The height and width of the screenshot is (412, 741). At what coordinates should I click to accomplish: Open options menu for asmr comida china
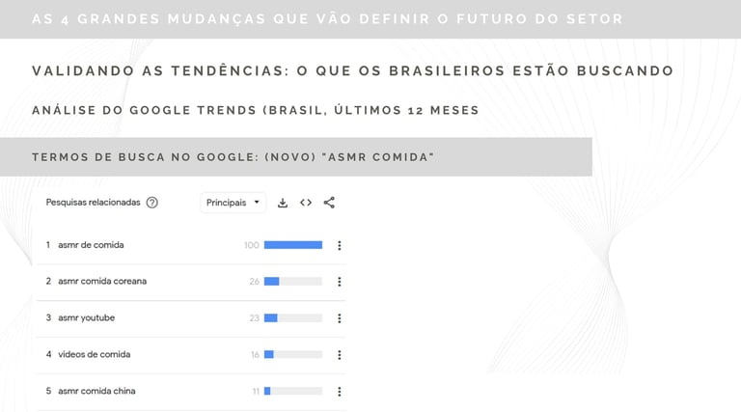(x=340, y=392)
